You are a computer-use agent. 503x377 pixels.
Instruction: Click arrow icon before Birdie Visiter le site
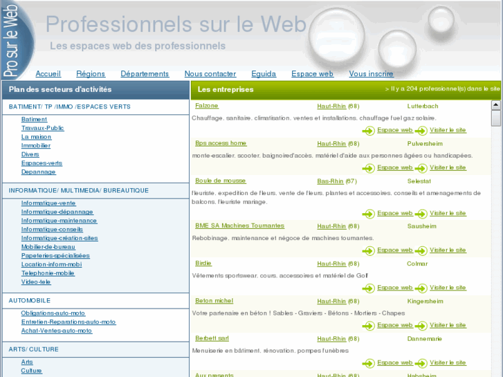(x=421, y=288)
